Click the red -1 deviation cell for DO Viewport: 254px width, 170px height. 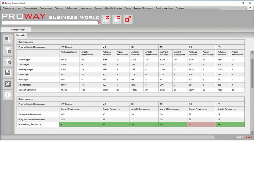coord(201,124)
